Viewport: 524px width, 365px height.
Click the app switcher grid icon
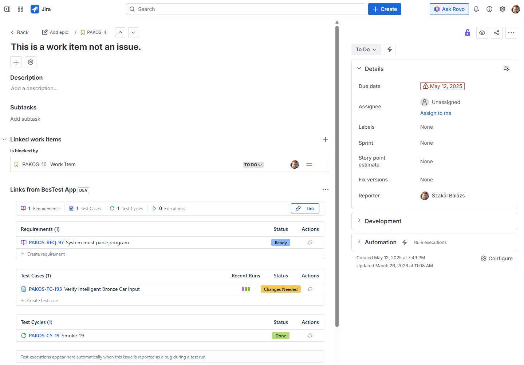[x=20, y=9]
